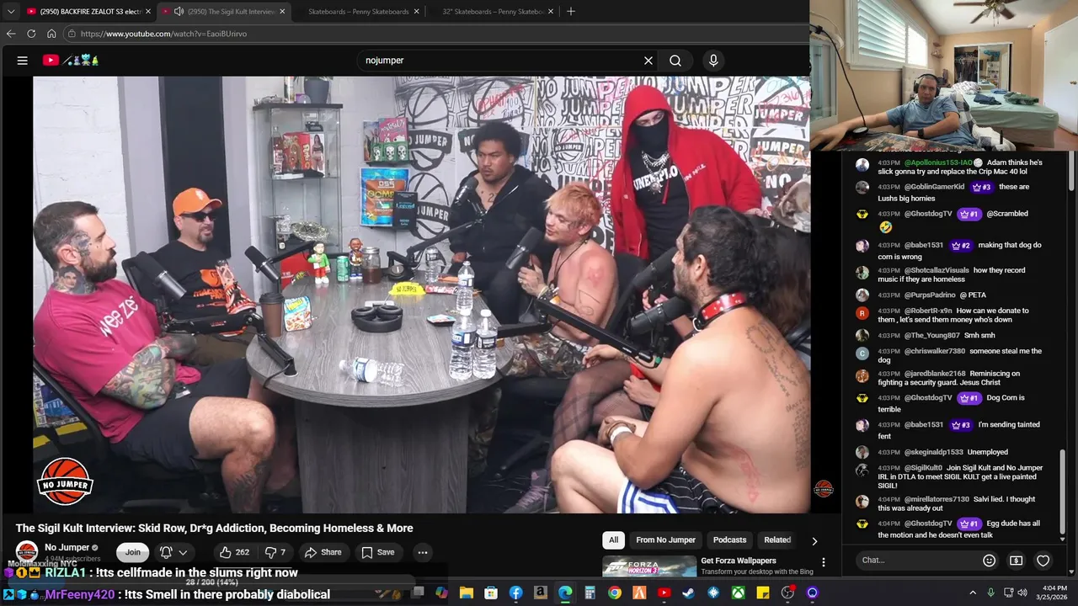The image size is (1078, 606).
Task: Reload the page with refresh icon
Action: (x=31, y=34)
